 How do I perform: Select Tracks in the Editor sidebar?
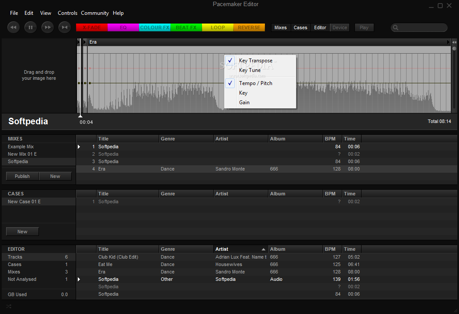coord(38,257)
